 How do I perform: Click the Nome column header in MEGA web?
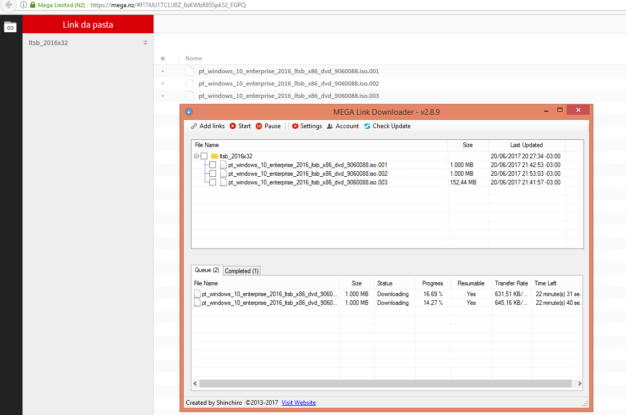pyautogui.click(x=193, y=58)
